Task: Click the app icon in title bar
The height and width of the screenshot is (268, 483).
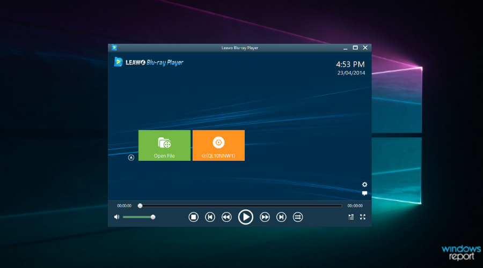Action: pyautogui.click(x=114, y=48)
